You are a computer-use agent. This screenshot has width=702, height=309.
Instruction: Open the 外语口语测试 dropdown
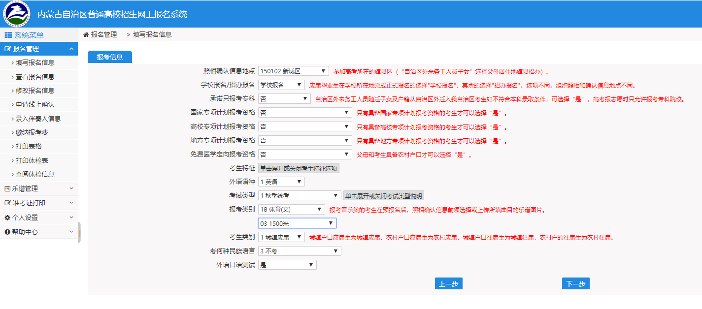tap(287, 265)
